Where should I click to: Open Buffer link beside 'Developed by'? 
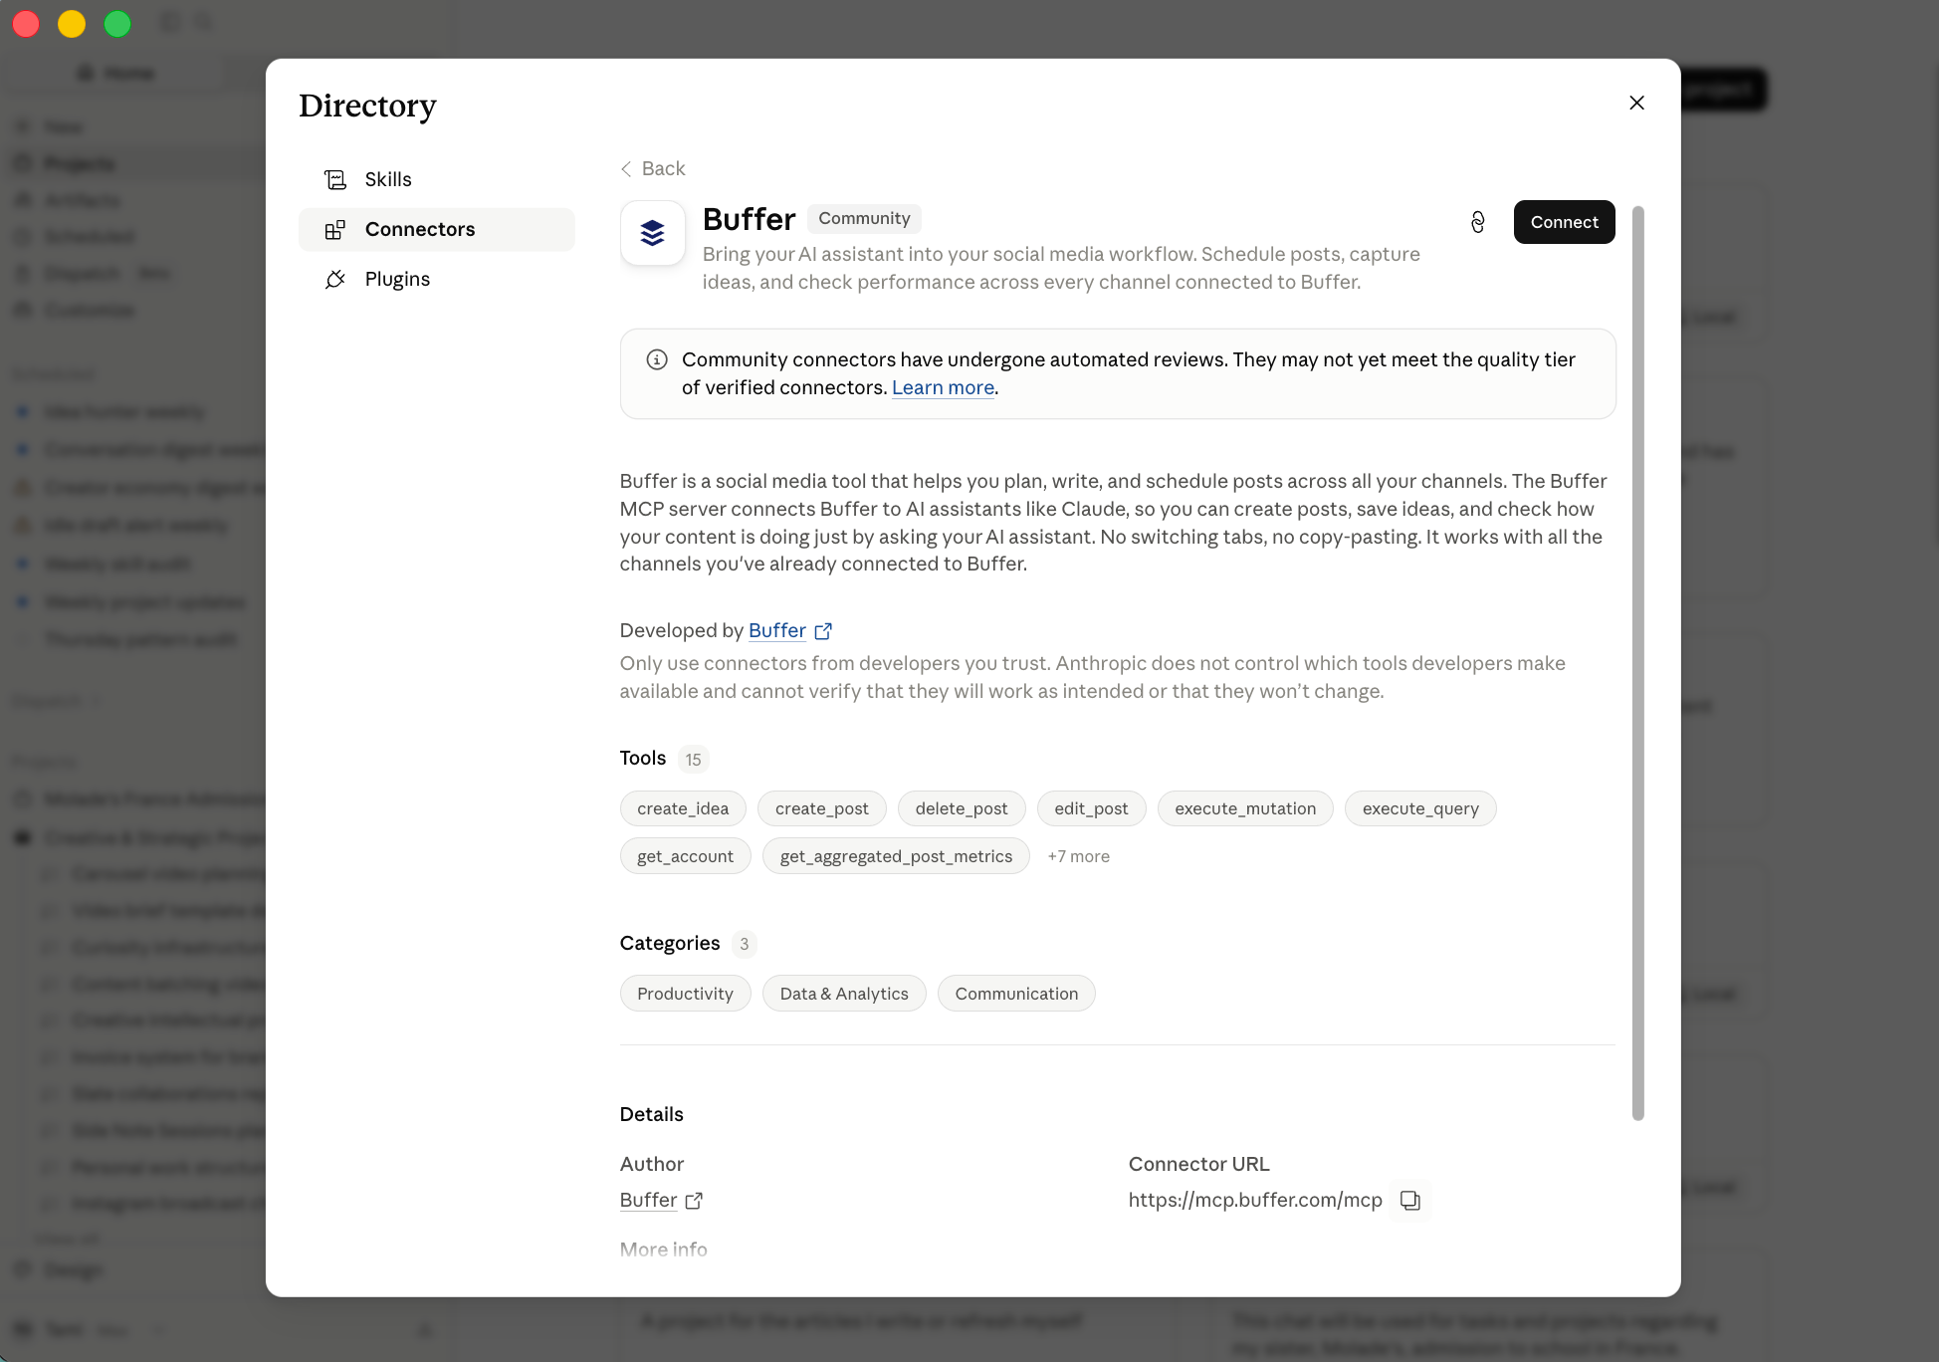pos(777,630)
